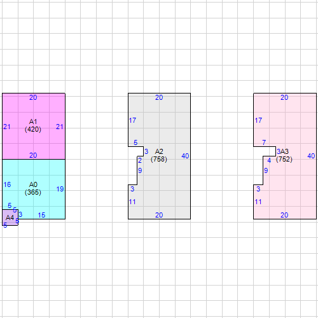
Task: Click the 40 dimension on area A2
Action: 185,156
